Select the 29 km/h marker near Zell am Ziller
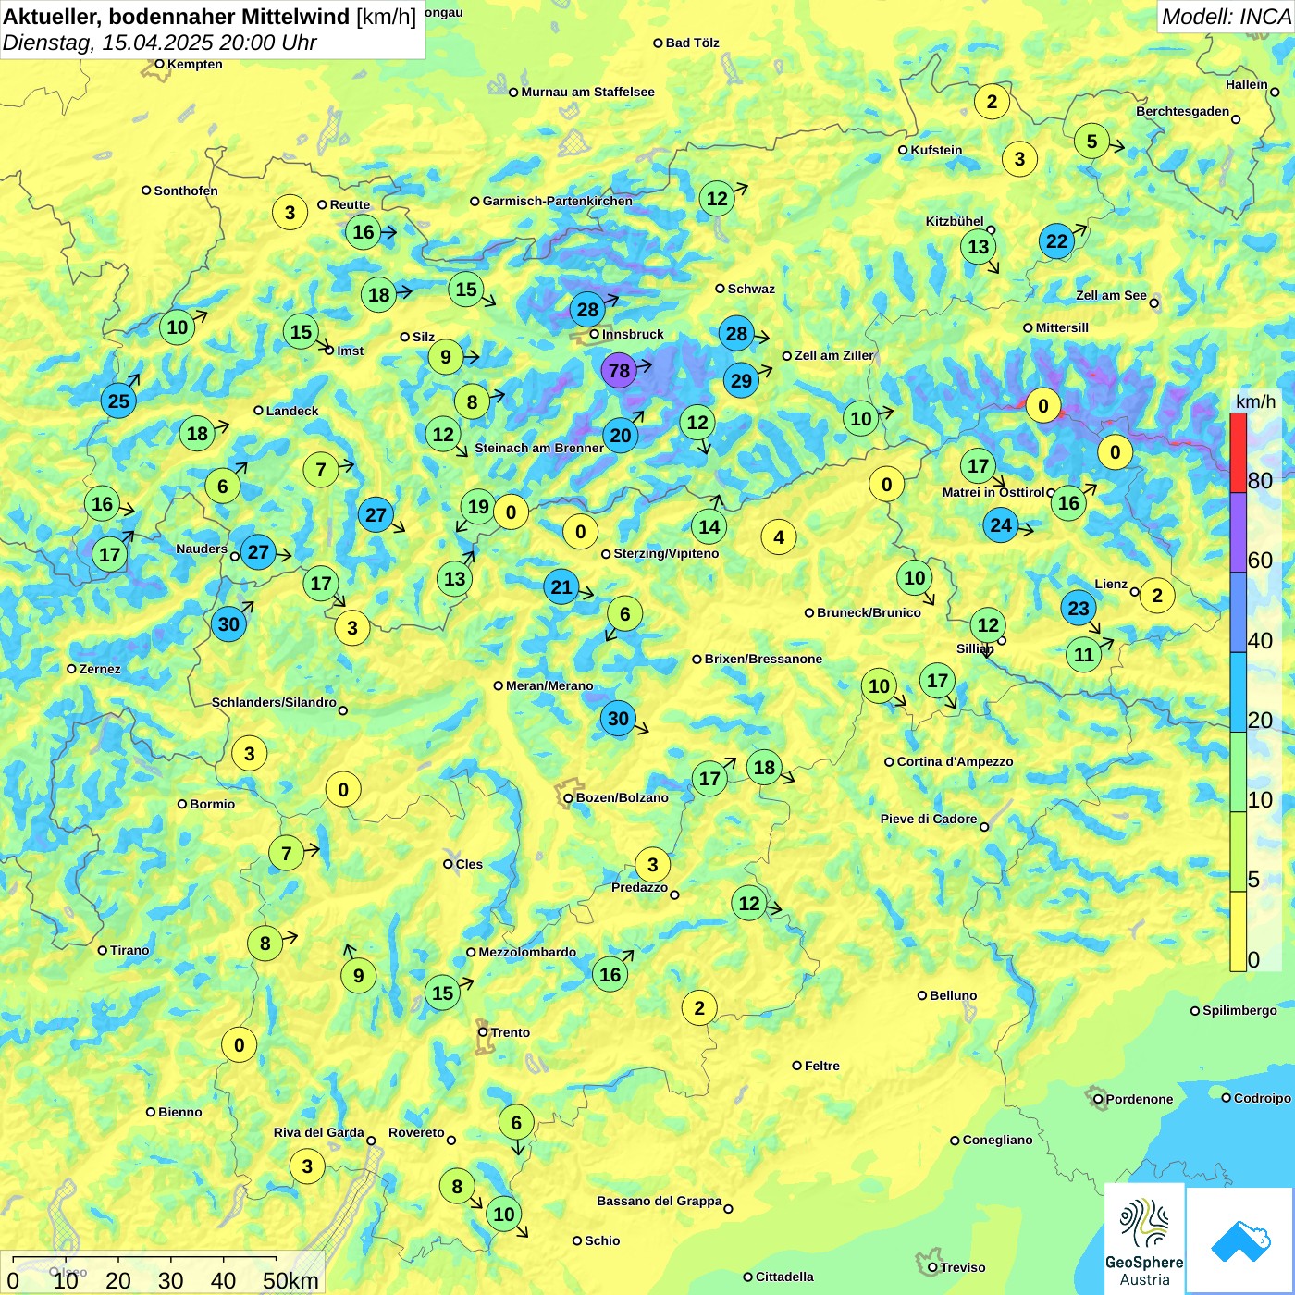The width and height of the screenshot is (1295, 1295). pyautogui.click(x=741, y=380)
